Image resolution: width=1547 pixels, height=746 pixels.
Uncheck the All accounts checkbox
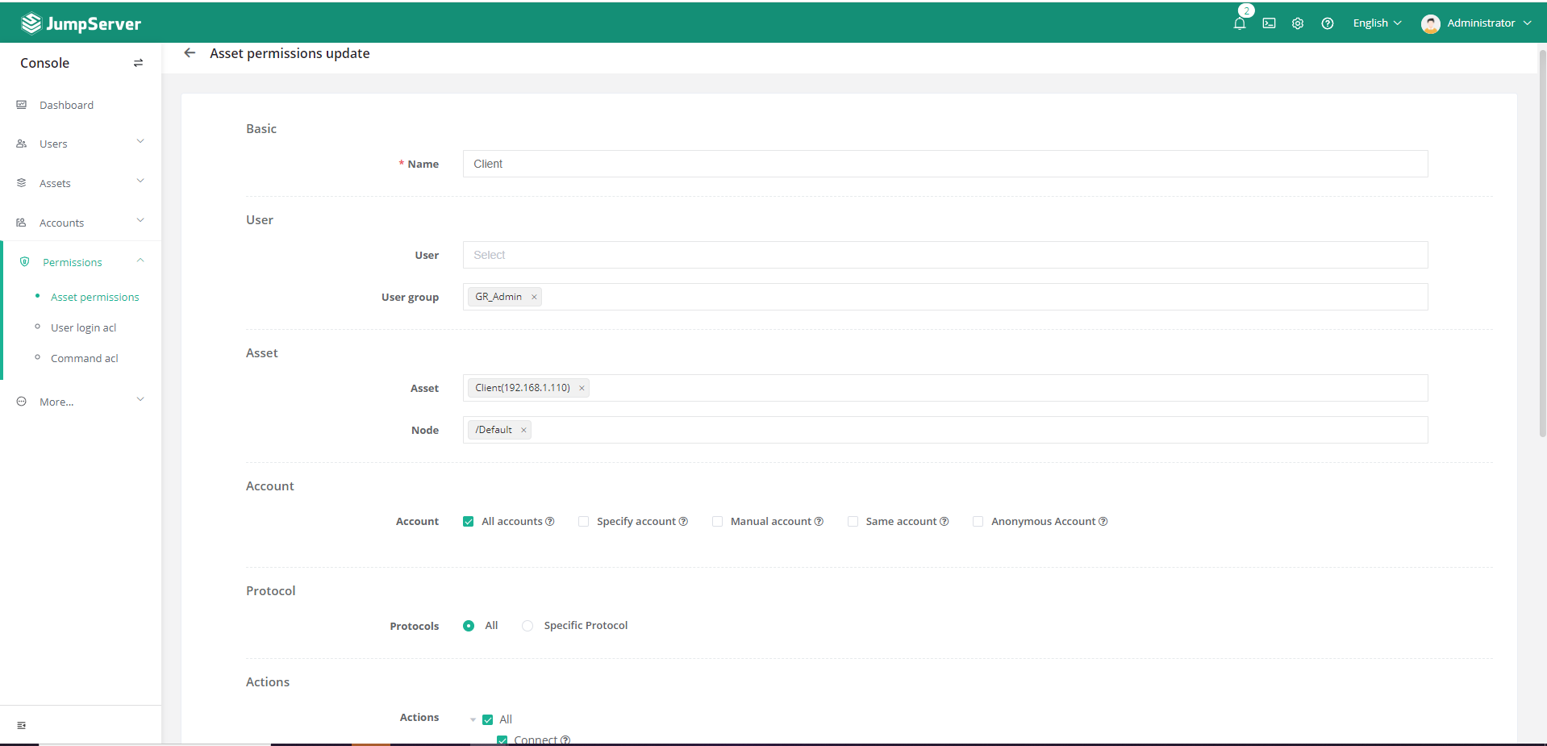pyautogui.click(x=469, y=522)
